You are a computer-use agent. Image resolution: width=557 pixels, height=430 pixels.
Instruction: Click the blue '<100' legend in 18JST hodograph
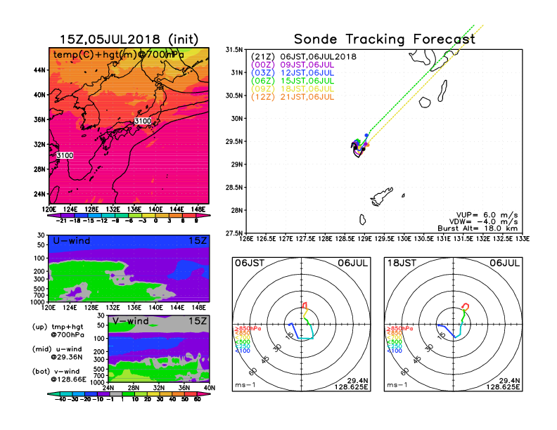(395, 351)
